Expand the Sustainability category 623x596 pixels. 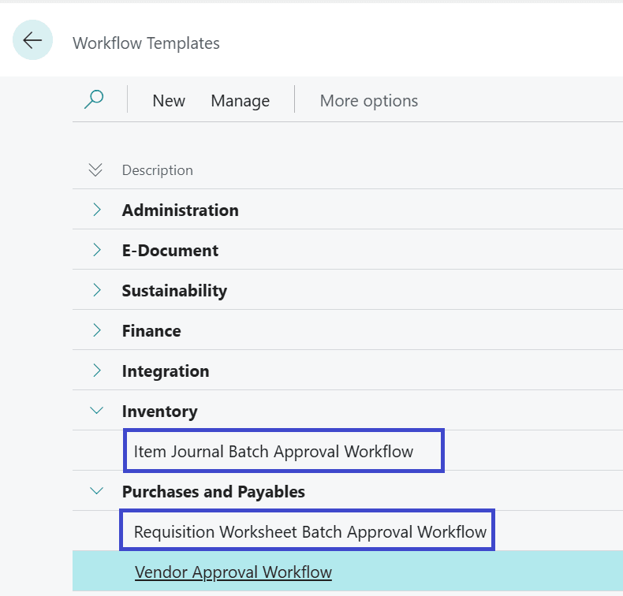point(97,290)
